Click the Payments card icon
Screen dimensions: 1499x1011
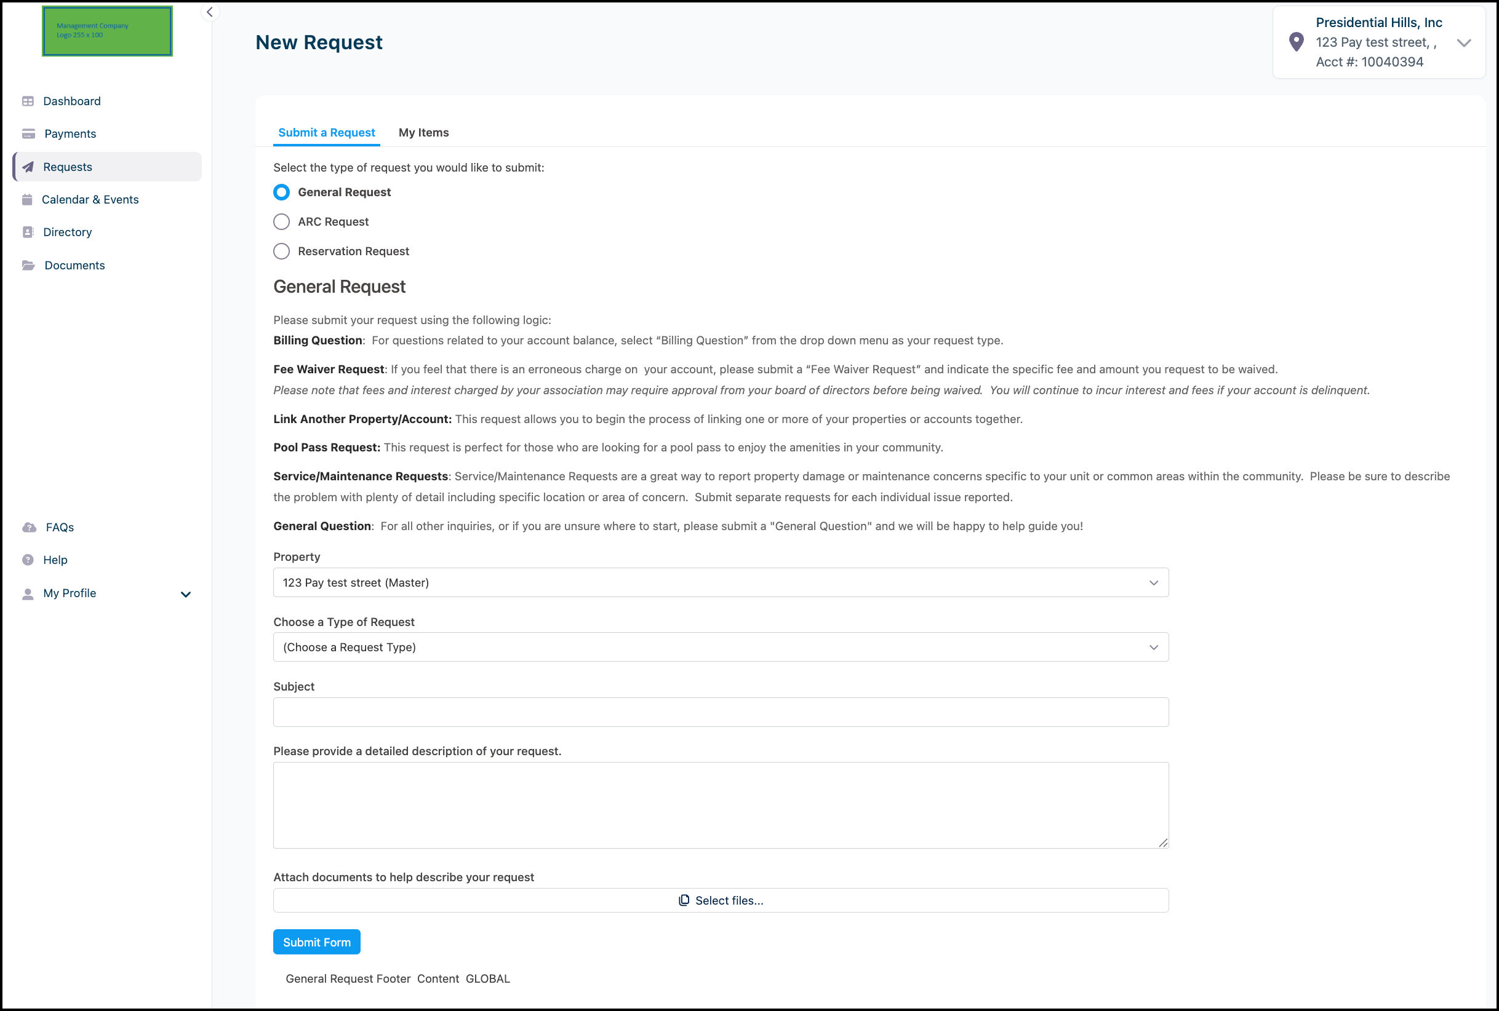(x=28, y=133)
